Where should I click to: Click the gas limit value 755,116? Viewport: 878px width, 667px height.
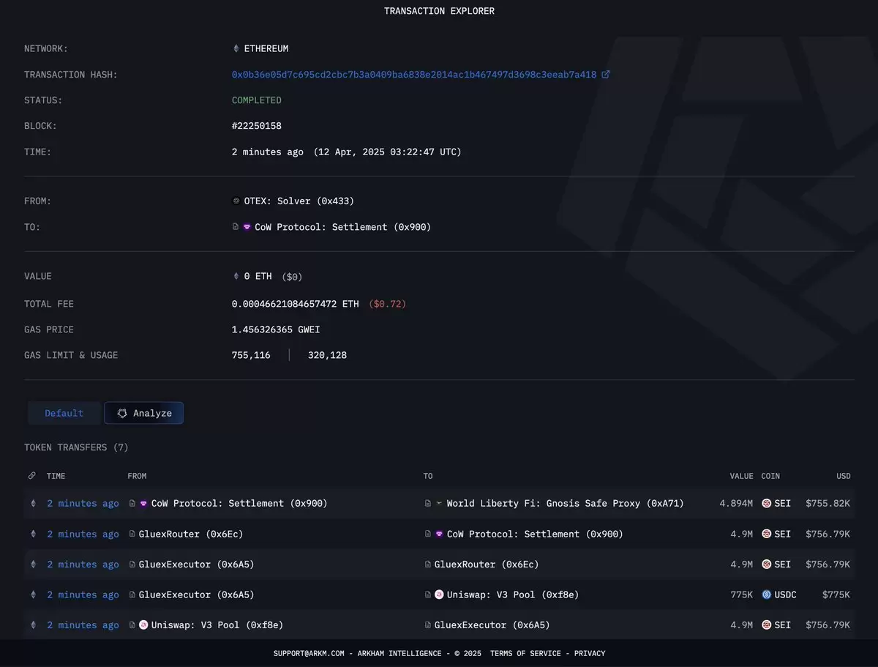[x=251, y=355]
